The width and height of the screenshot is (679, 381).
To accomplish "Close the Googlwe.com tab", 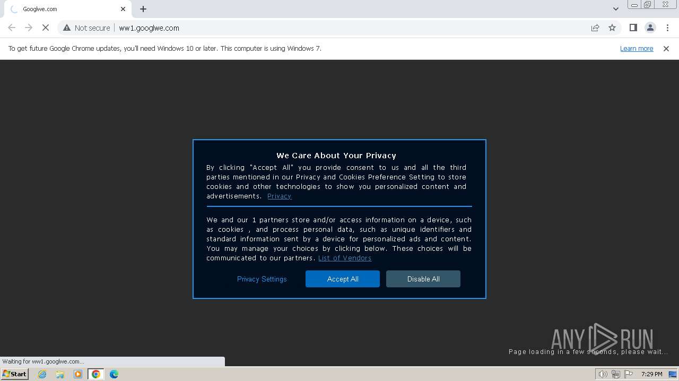I will click(x=123, y=9).
